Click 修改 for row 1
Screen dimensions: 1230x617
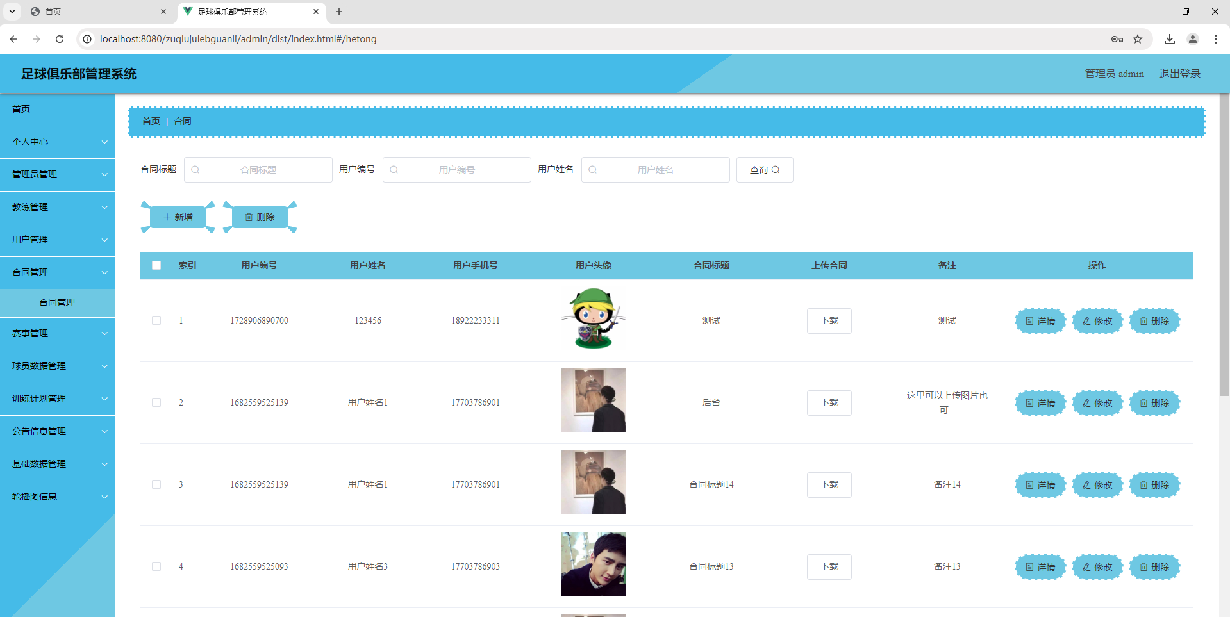(1097, 321)
